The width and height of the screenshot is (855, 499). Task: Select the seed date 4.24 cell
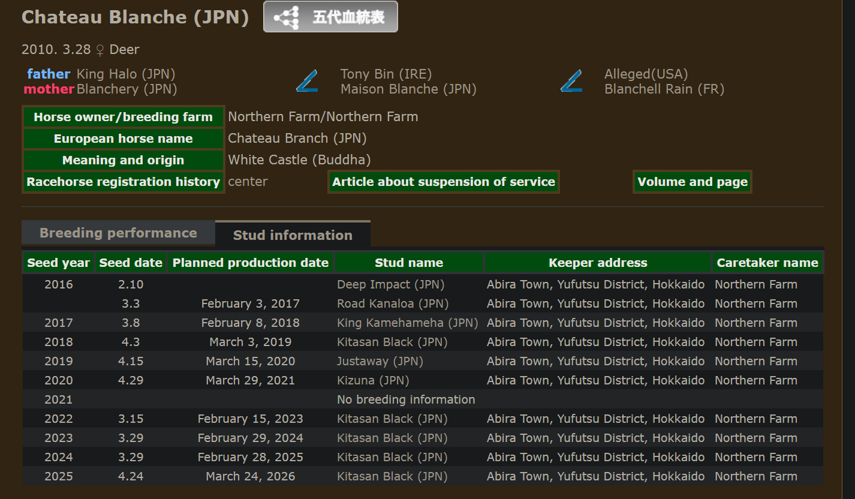(x=131, y=476)
